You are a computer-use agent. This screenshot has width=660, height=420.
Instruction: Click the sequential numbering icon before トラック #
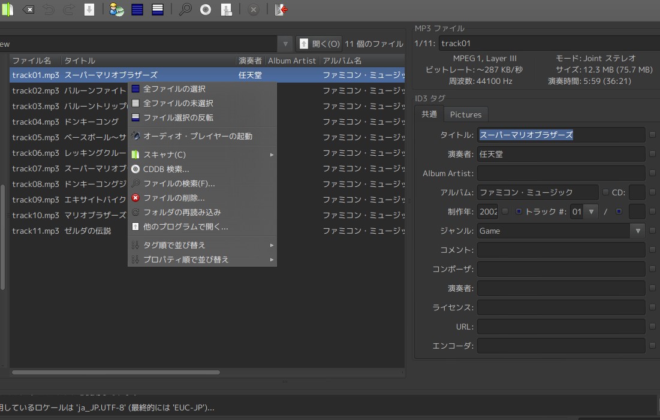[x=519, y=211]
